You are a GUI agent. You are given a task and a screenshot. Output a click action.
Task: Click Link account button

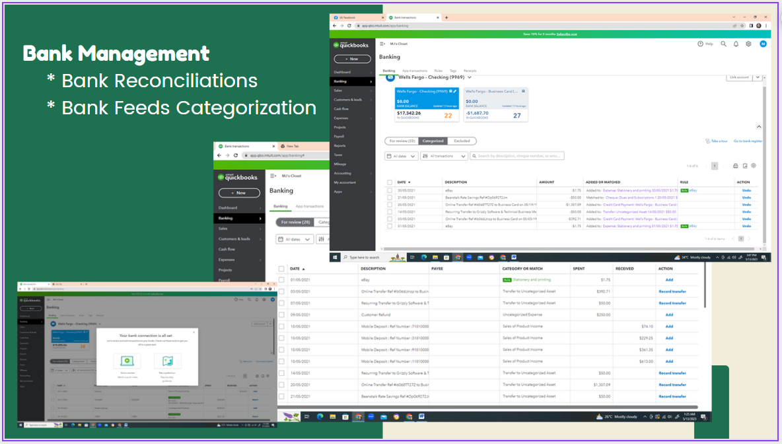click(x=739, y=77)
